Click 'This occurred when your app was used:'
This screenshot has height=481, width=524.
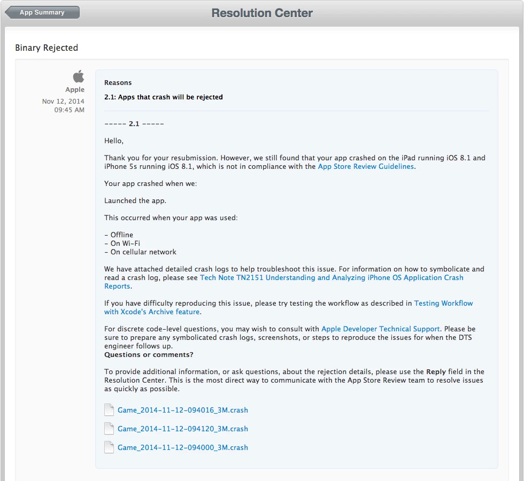[x=171, y=218]
